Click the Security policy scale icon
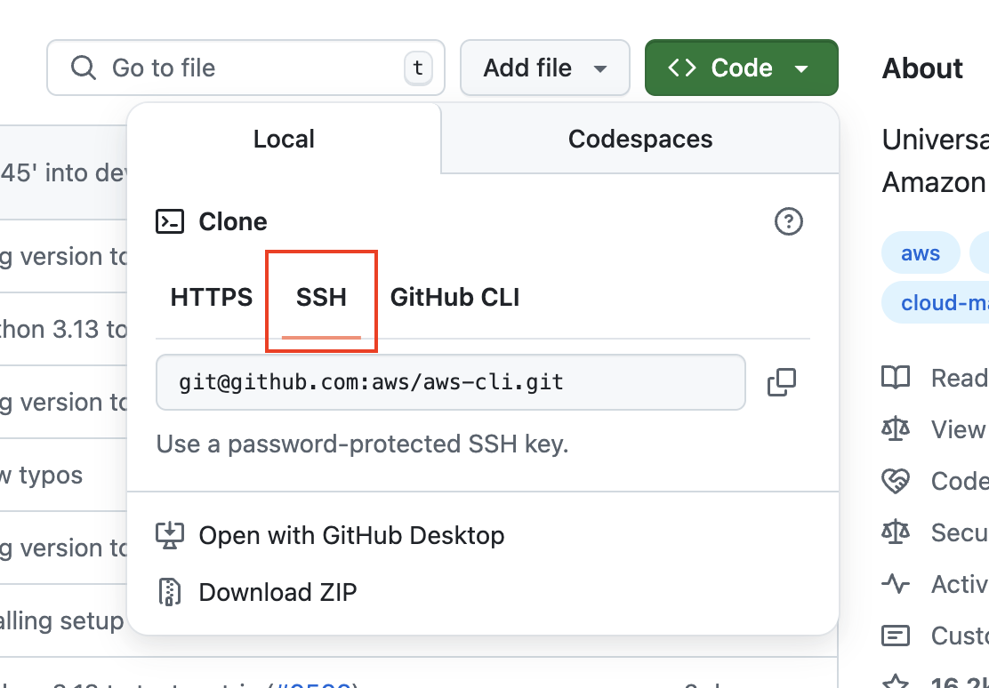 pyautogui.click(x=896, y=532)
